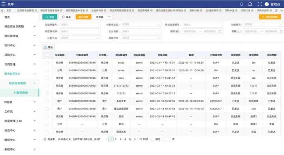The width and height of the screenshot is (284, 155).
Task: Focus the 供应商名称 input field
Action: pyautogui.click(x=80, y=31)
